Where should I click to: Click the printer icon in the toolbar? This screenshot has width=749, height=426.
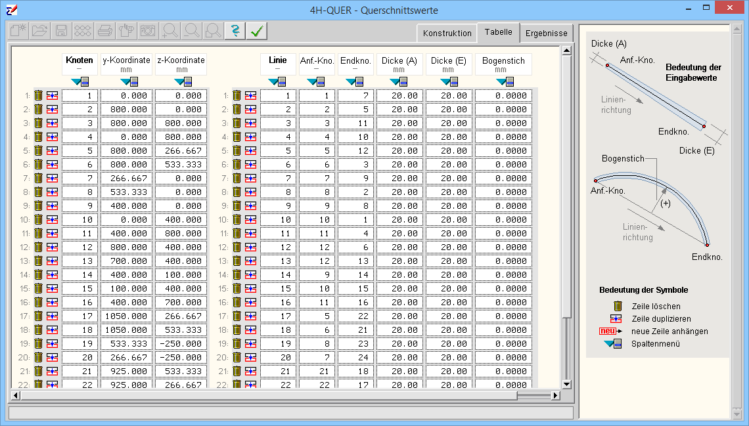(104, 31)
